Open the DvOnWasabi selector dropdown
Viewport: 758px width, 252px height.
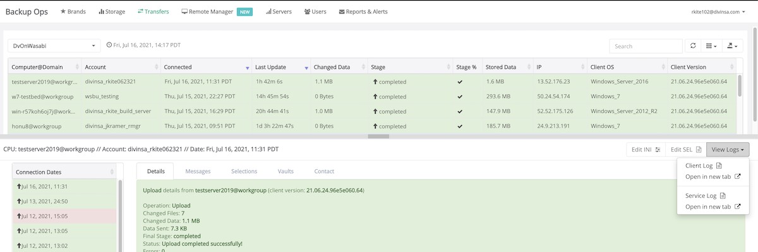(x=54, y=45)
